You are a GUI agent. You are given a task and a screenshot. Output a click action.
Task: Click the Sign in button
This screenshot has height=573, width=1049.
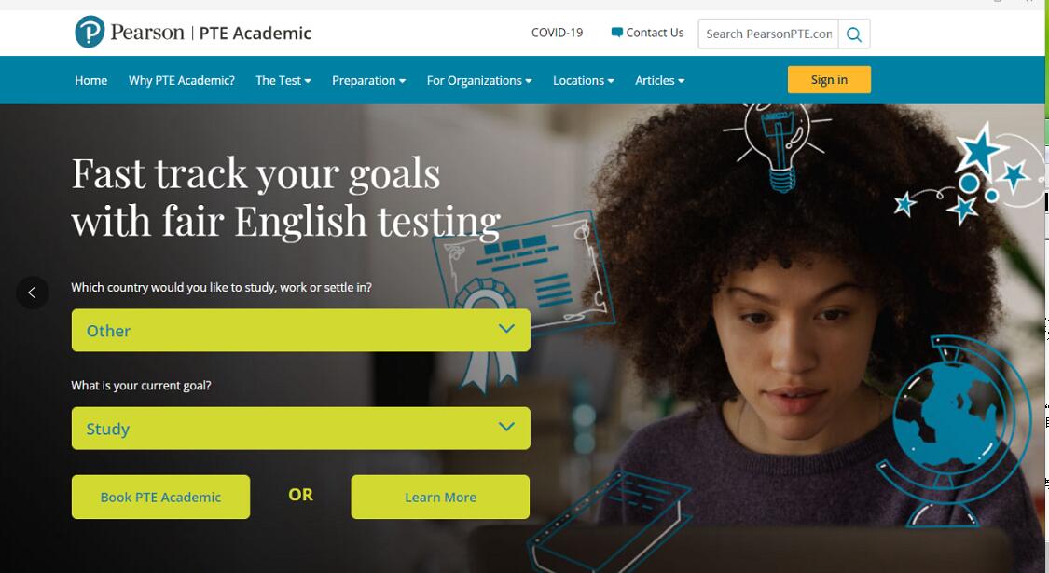click(x=829, y=79)
